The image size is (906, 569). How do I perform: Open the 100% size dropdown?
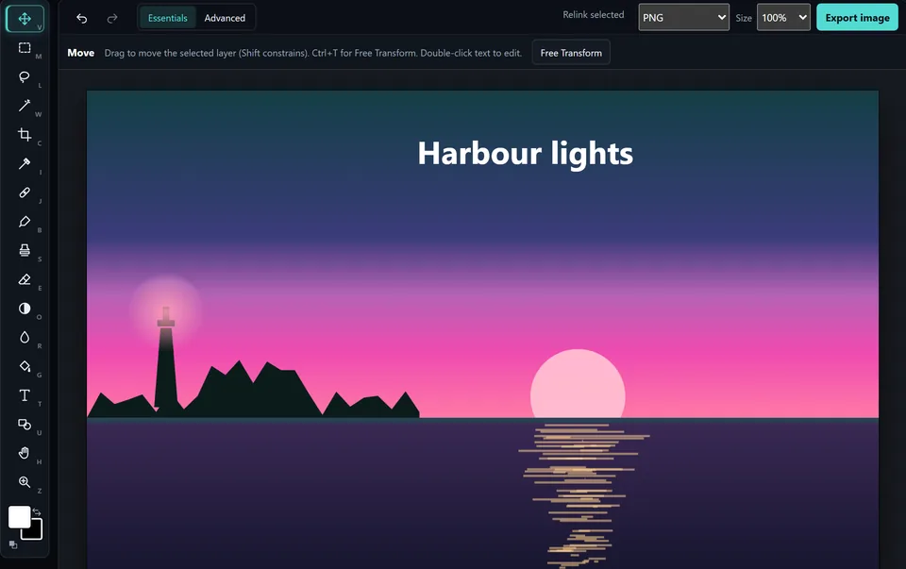[783, 17]
